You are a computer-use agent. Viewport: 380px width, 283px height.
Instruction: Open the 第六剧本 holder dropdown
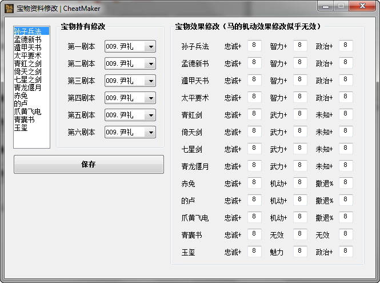coord(151,133)
